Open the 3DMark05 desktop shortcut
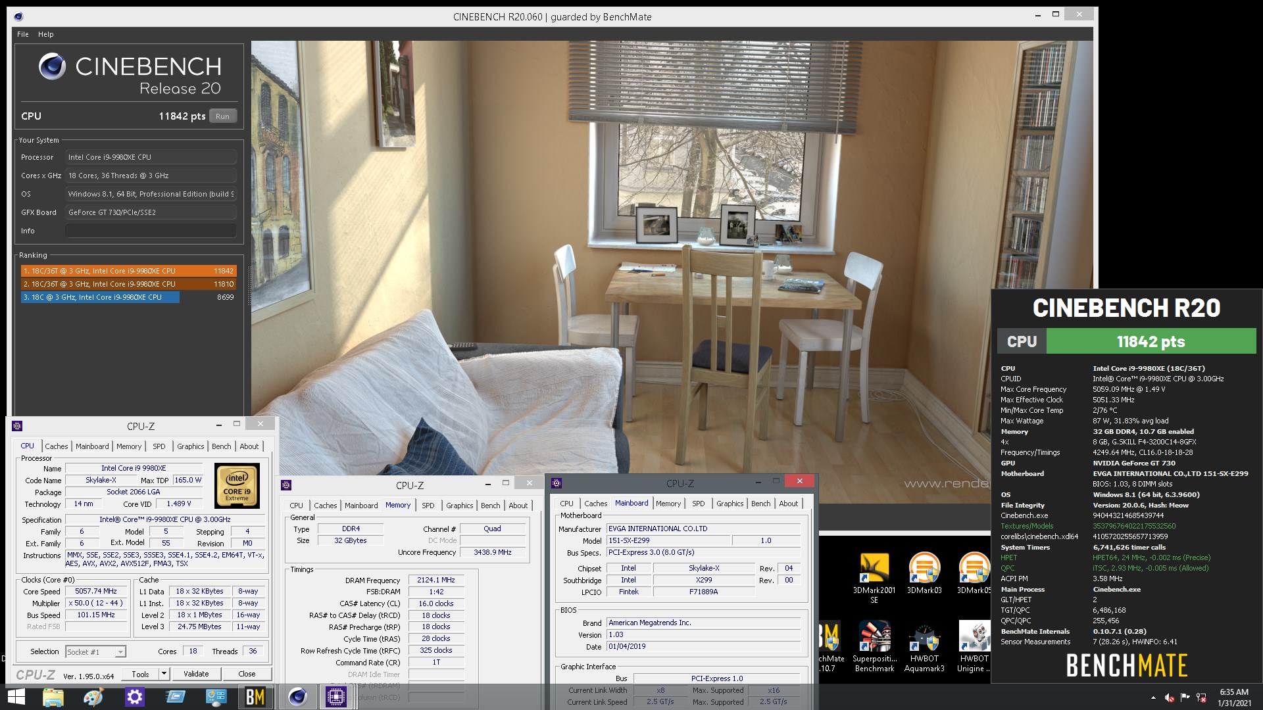This screenshot has width=1263, height=710. pos(974,573)
